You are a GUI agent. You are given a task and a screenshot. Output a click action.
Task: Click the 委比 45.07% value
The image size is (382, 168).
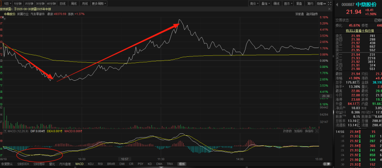354,25
